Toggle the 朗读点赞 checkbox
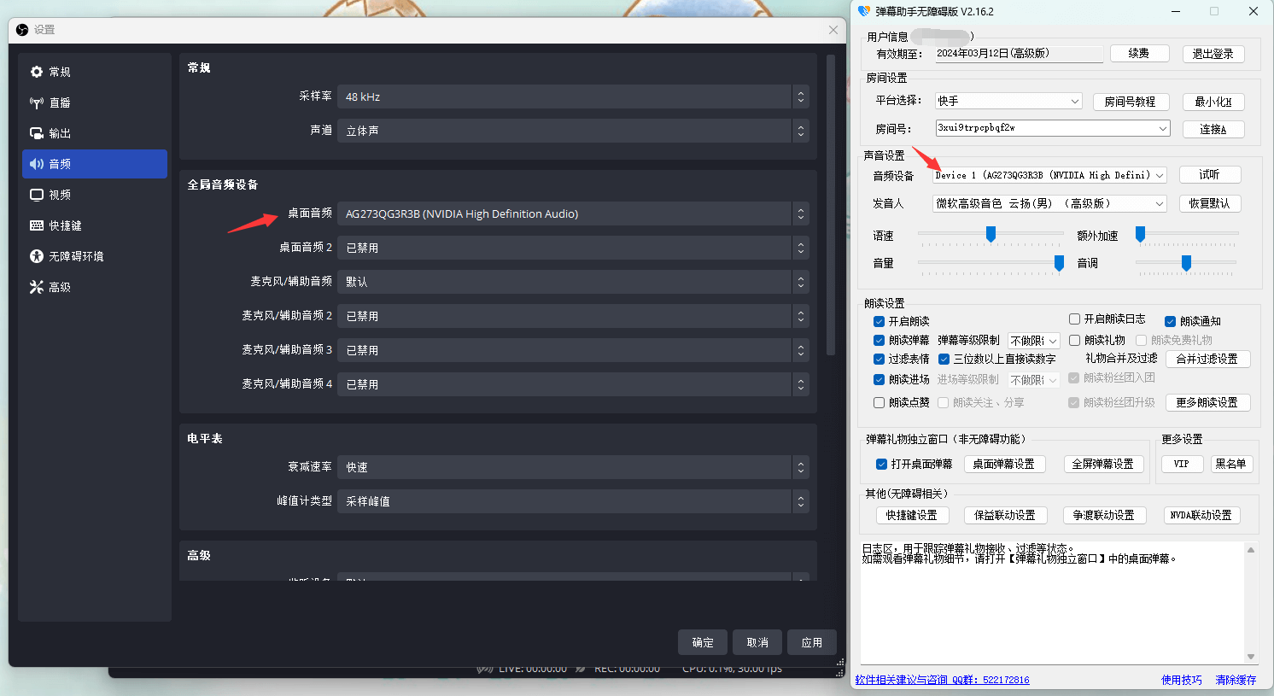This screenshot has width=1274, height=696. [x=879, y=402]
